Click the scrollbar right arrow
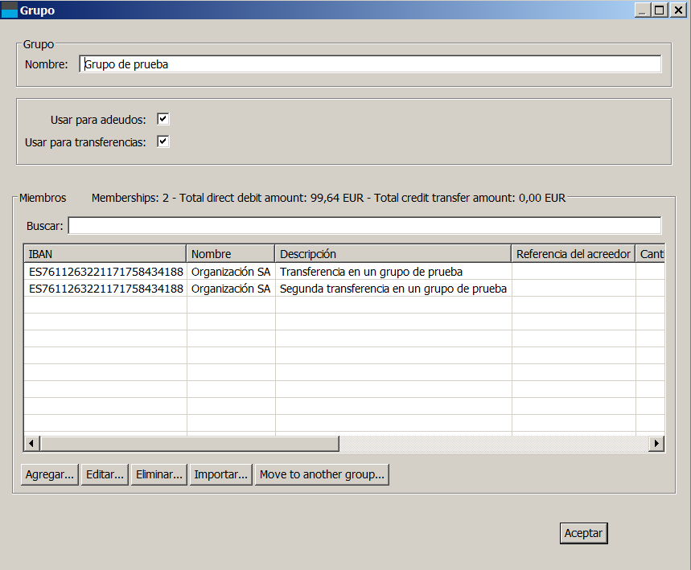The height and width of the screenshot is (570, 691). 656,444
